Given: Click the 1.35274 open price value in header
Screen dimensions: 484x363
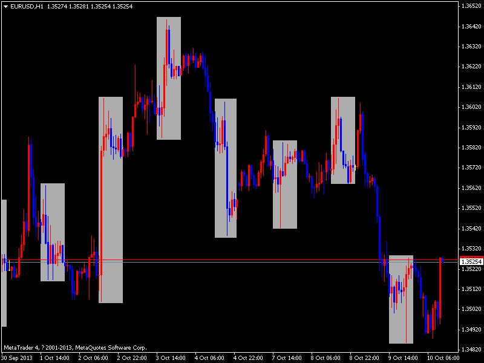Looking at the screenshot, I should pos(57,7).
